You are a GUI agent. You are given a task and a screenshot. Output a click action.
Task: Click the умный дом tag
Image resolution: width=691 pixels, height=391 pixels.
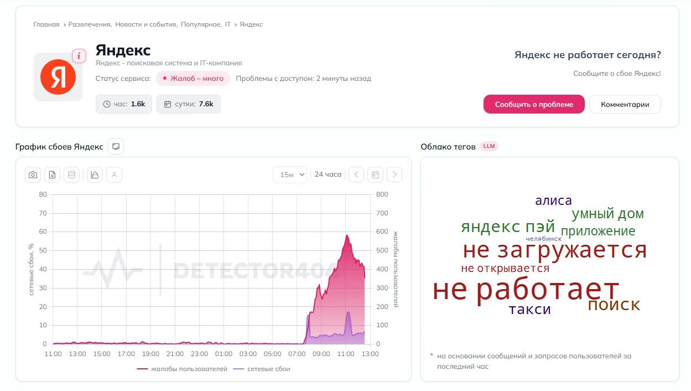point(608,214)
